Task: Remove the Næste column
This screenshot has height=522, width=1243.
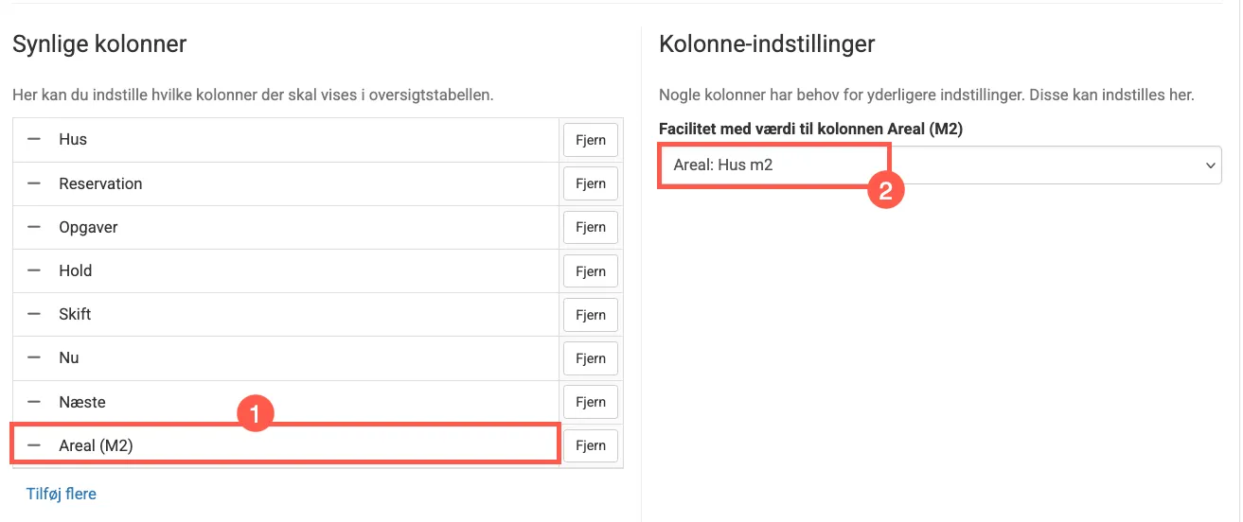Action: pos(590,402)
